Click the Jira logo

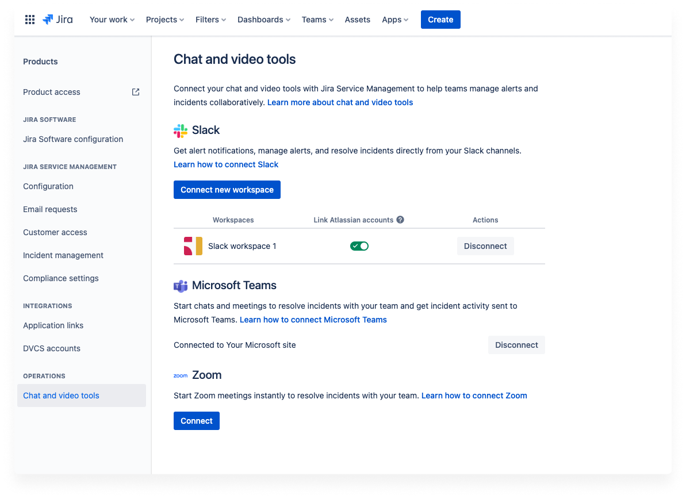(58, 19)
